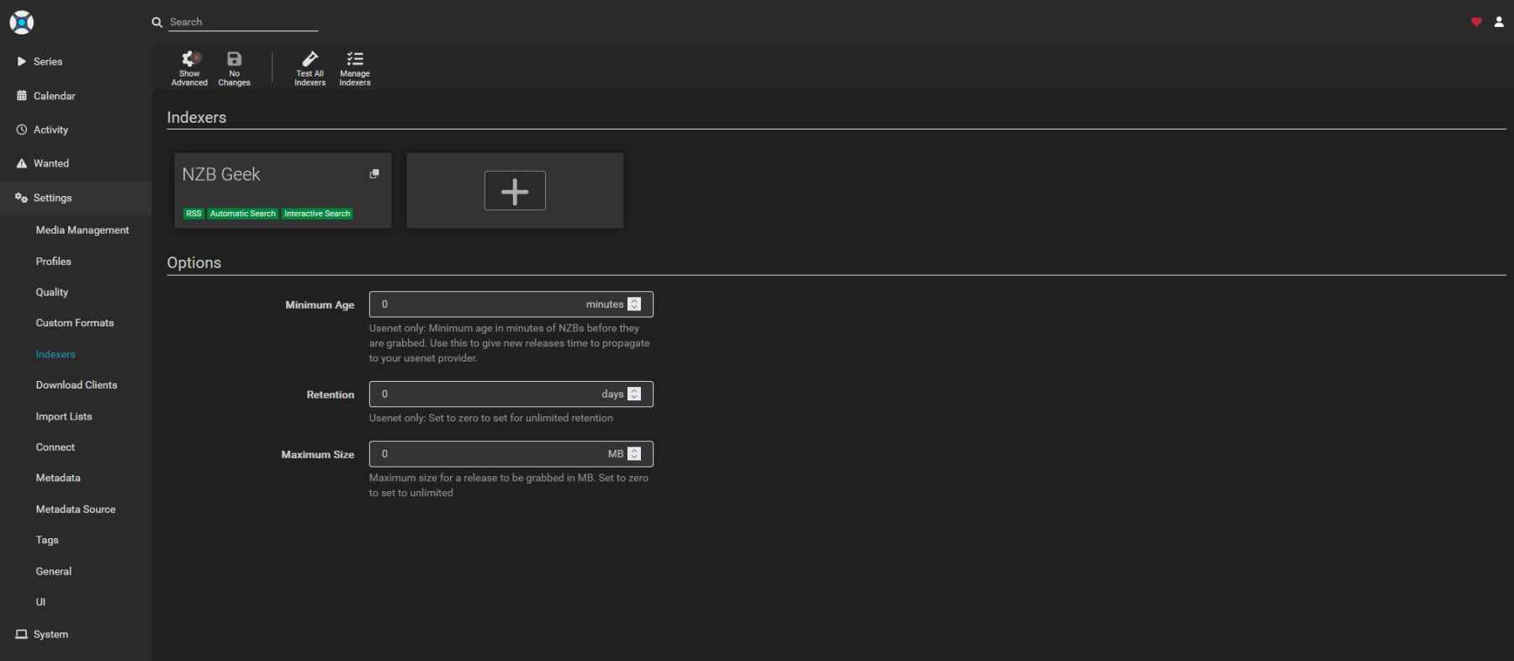
Task: Expand the Series sidebar section
Action: (x=48, y=61)
